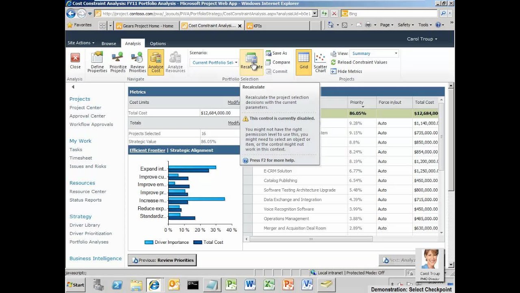Open Driver Library link
The image size is (520, 293).
[x=84, y=225]
